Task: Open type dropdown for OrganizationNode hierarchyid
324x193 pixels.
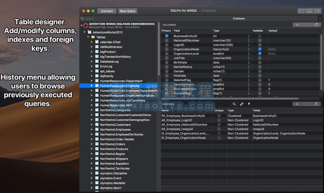Action: pos(248,49)
